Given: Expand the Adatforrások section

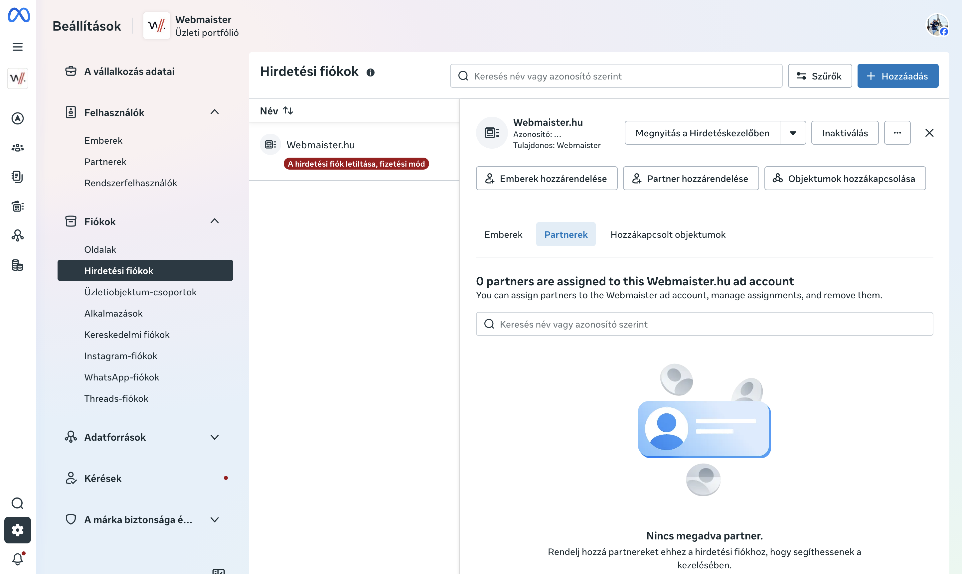Looking at the screenshot, I should 215,437.
